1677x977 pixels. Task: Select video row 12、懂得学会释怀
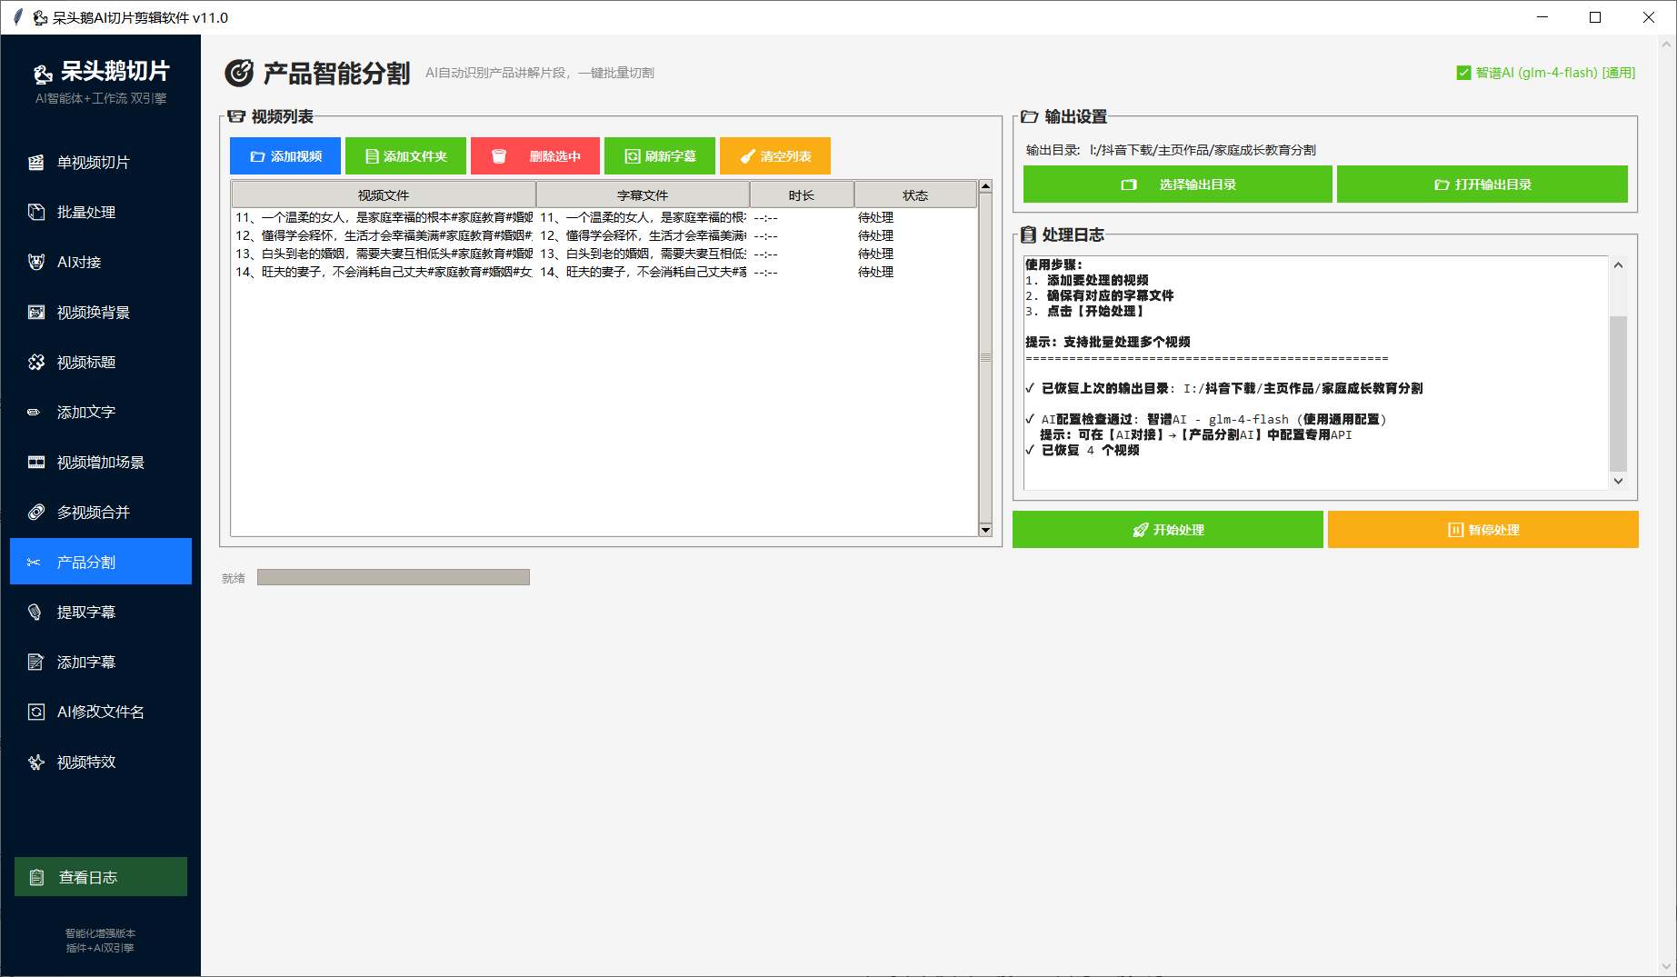(x=604, y=235)
